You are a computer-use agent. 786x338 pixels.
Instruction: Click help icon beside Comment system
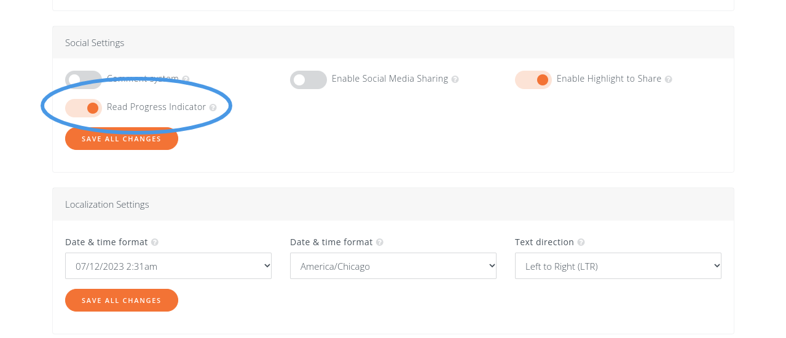pyautogui.click(x=186, y=79)
